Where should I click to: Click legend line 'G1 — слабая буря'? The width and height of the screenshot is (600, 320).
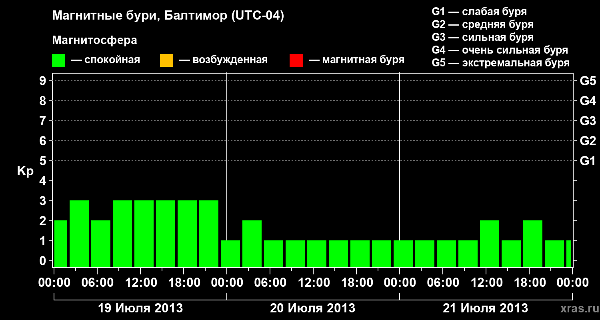479,12
